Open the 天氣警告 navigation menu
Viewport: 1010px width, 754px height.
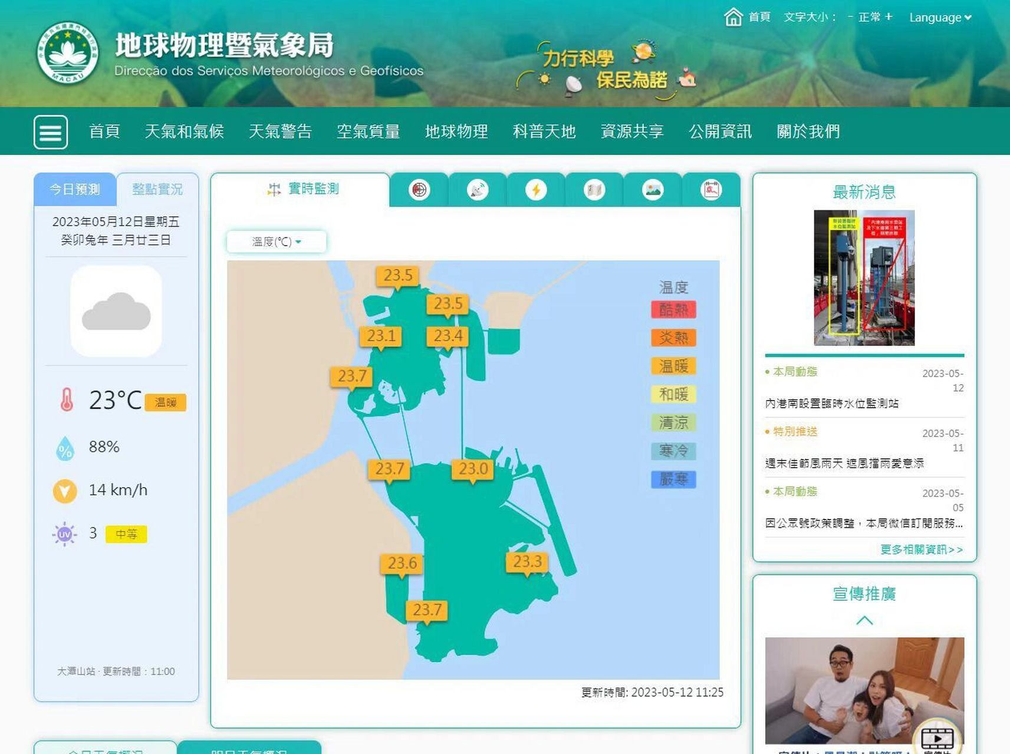(x=282, y=132)
